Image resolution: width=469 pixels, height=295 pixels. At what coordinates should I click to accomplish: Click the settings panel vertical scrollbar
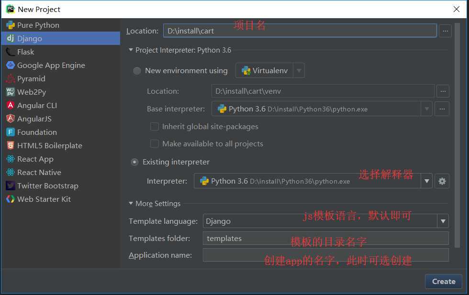pyautogui.click(x=457, y=135)
